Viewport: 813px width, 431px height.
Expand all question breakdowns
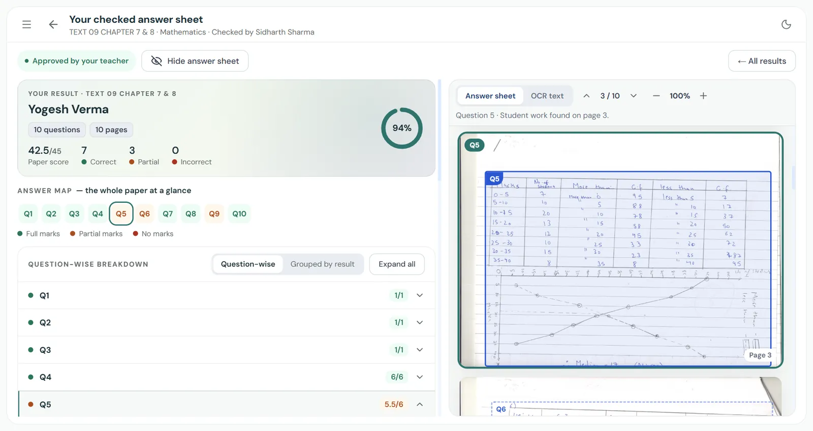[397, 264]
